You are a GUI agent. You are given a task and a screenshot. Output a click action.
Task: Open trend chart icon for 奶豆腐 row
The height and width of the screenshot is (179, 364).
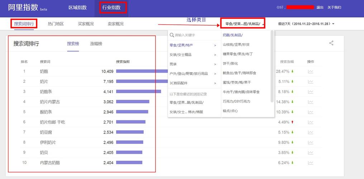tap(310, 132)
